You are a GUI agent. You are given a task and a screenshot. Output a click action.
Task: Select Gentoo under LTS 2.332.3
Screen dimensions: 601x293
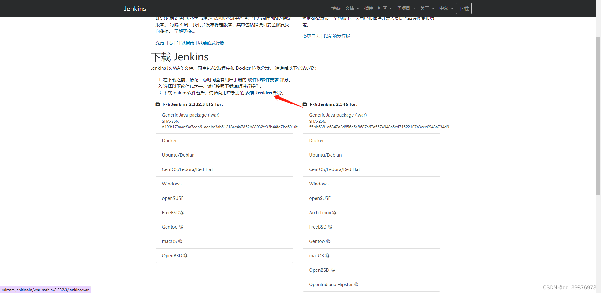(224, 227)
